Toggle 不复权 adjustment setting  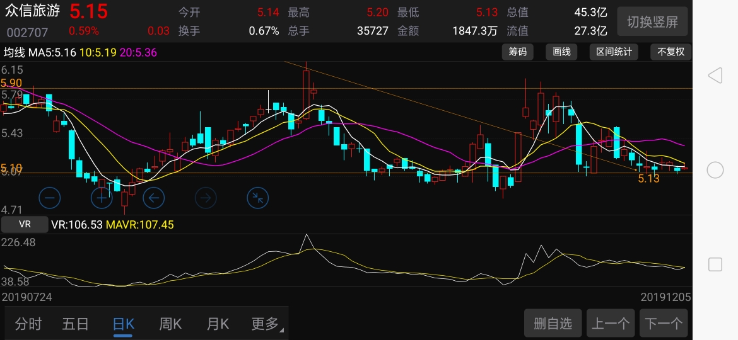point(671,52)
